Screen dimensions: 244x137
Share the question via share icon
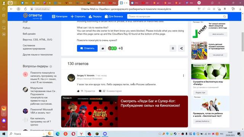[x=181, y=48]
